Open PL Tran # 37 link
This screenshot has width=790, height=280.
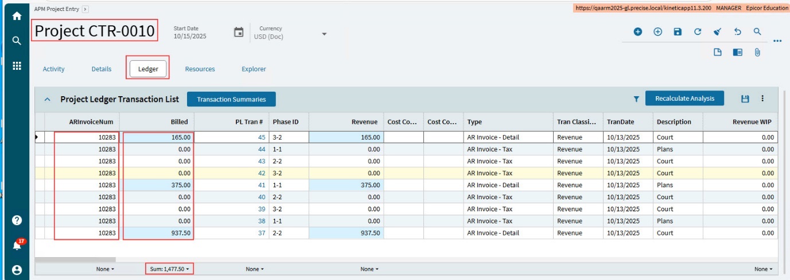(x=262, y=233)
